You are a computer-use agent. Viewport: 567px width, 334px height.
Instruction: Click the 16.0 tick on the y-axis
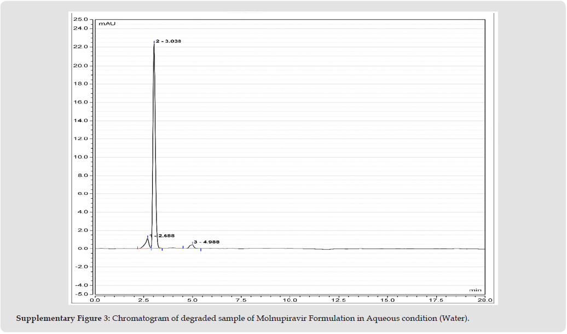click(x=81, y=102)
